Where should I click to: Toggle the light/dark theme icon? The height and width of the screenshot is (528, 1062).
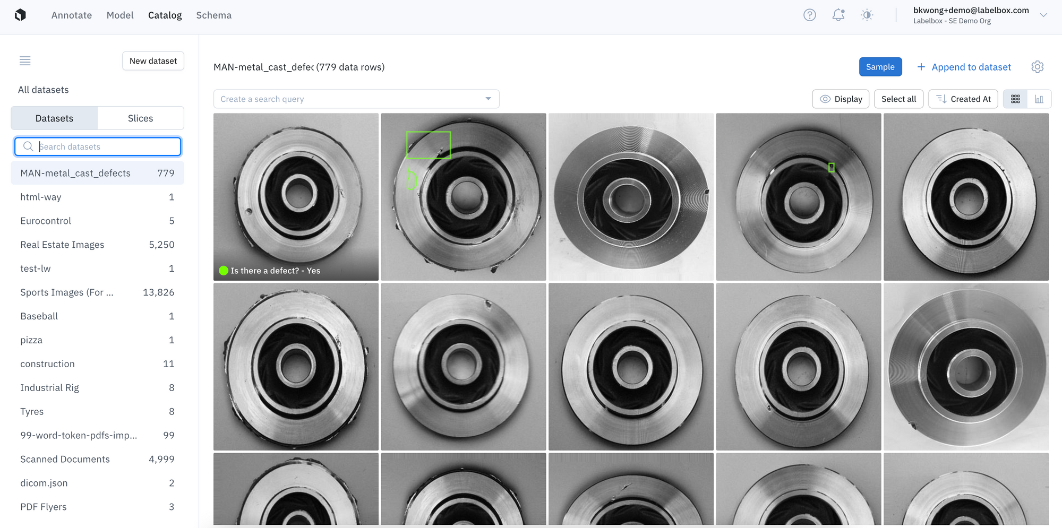click(867, 15)
